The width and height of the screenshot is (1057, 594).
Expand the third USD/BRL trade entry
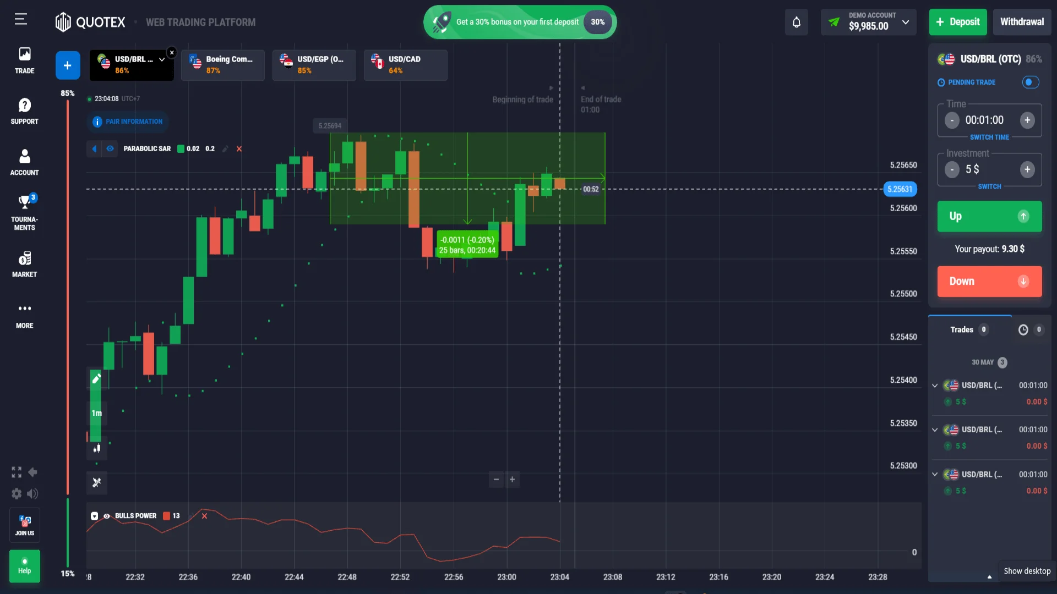pos(935,474)
